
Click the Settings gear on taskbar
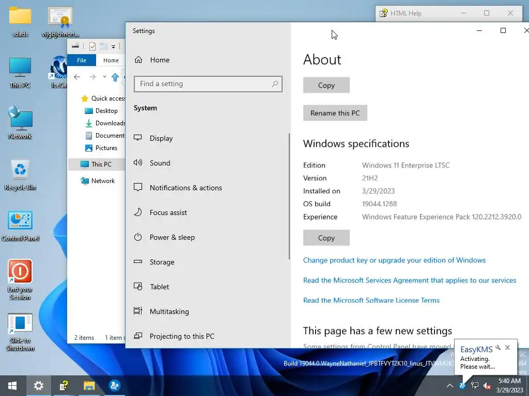click(x=38, y=386)
